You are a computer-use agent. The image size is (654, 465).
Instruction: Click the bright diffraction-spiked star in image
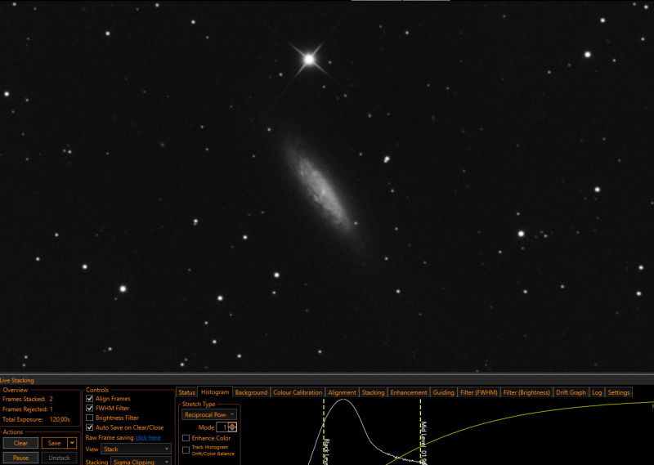(309, 60)
